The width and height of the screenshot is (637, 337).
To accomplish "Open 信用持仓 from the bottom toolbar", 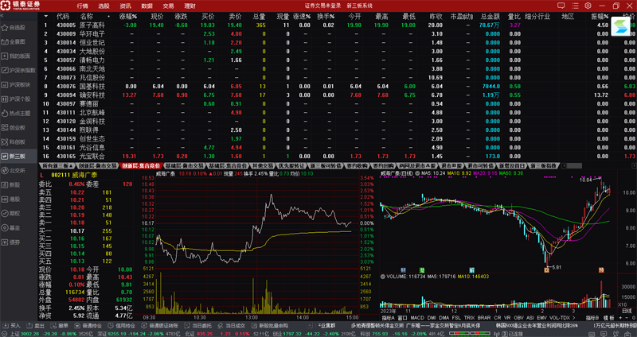I will pos(121,326).
